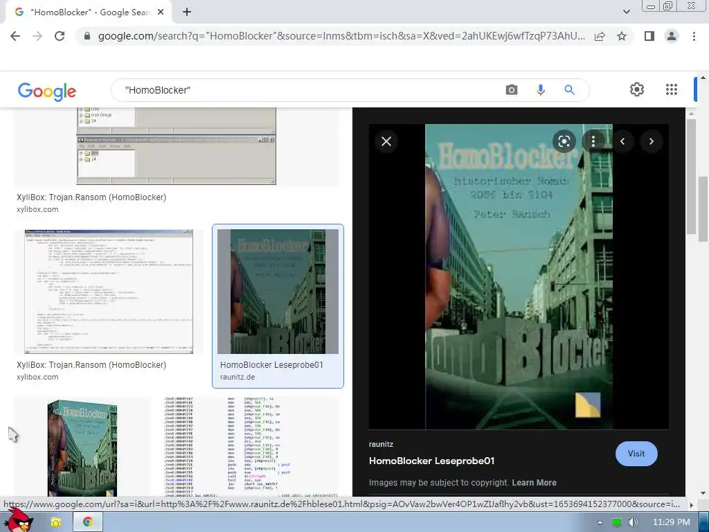Click the Chrome taskbar button

tap(88, 522)
